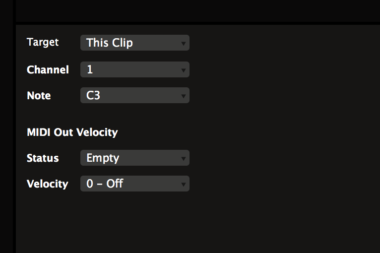
Task: Click the Target dropdown arrow
Action: [184, 43]
